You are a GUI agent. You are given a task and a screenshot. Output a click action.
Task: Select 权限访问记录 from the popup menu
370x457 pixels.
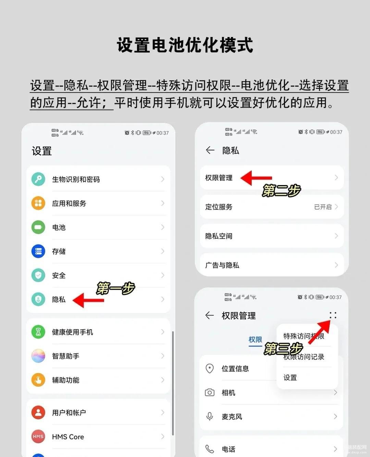[x=304, y=357]
